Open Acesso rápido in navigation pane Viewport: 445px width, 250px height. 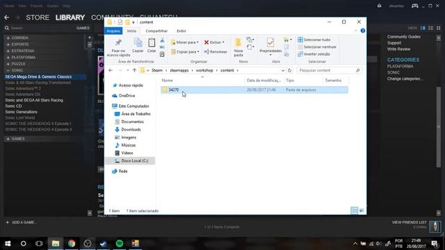131,85
